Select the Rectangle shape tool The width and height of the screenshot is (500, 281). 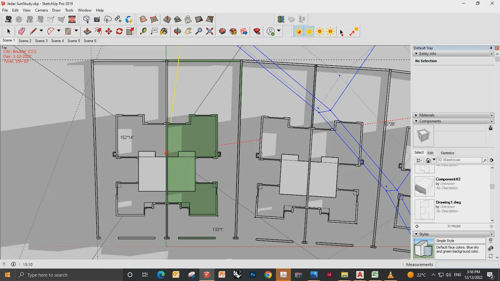pyautogui.click(x=68, y=31)
